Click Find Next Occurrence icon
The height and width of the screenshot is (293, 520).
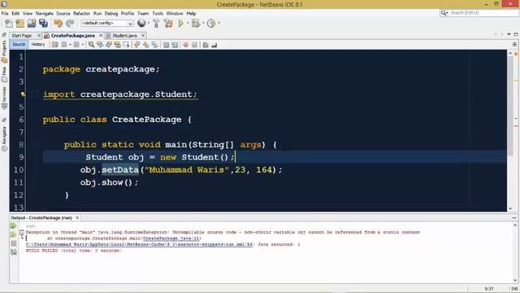click(x=109, y=45)
